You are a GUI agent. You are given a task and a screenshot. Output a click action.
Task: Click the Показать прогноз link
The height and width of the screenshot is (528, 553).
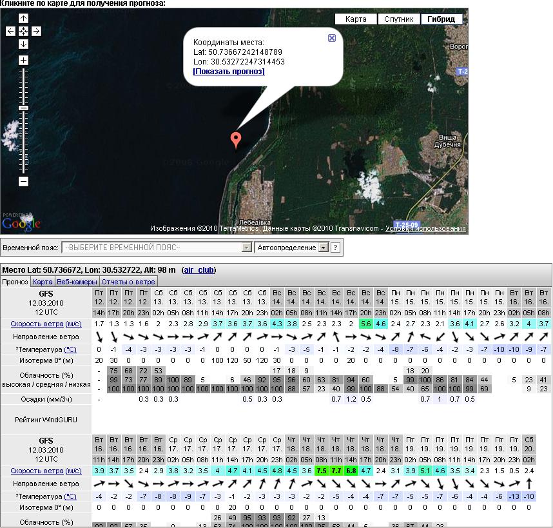pyautogui.click(x=229, y=72)
